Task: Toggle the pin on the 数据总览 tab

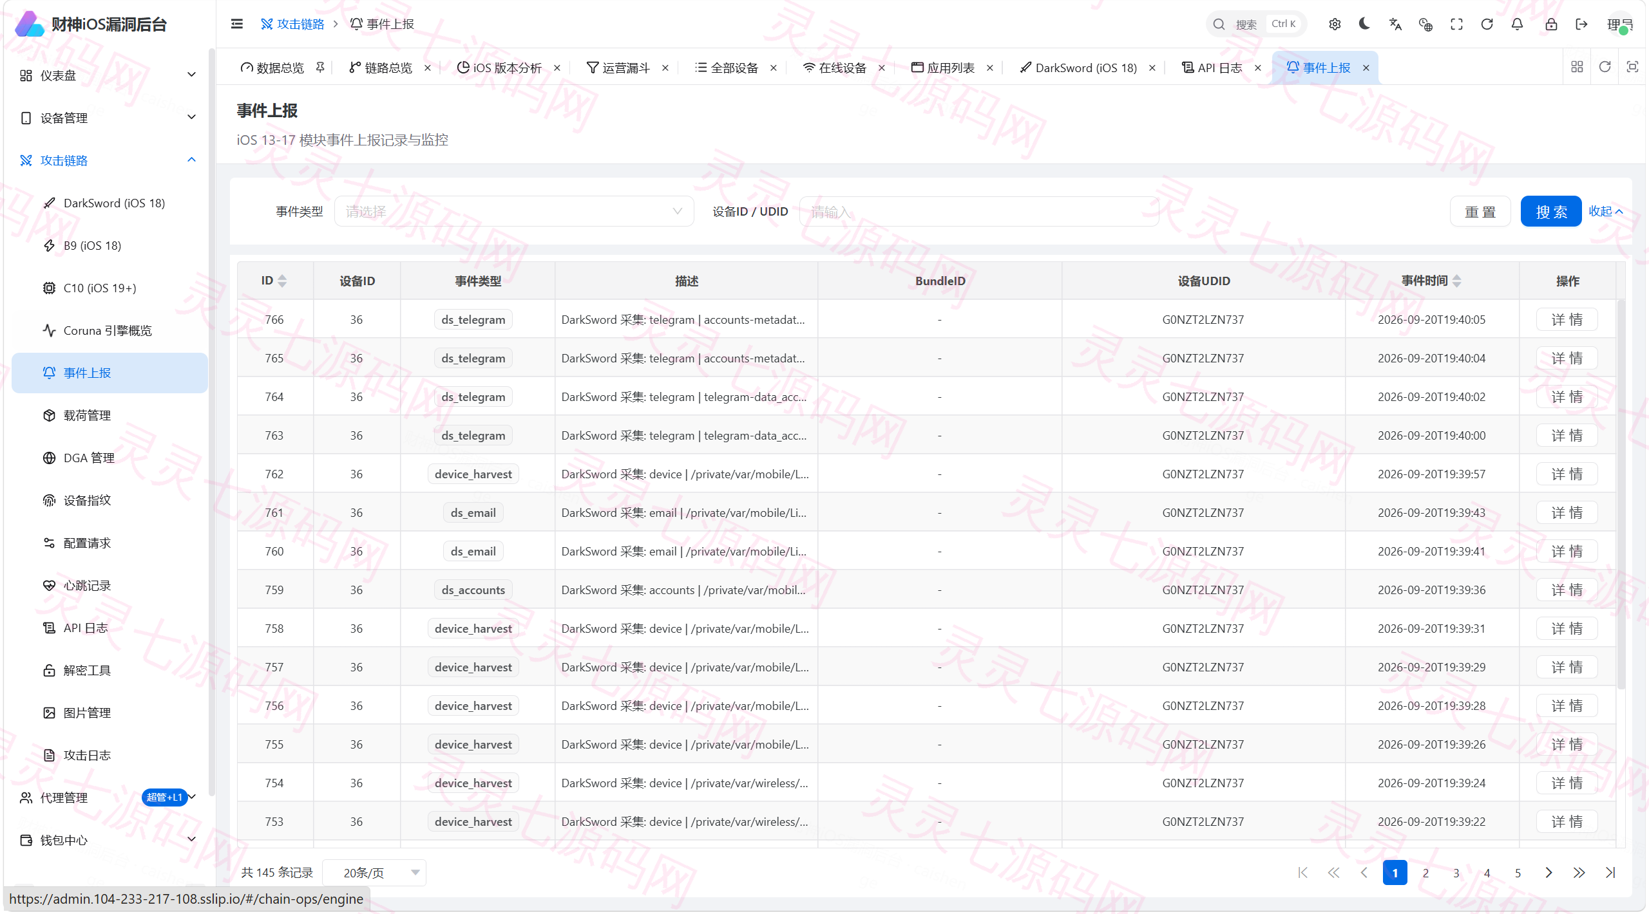Action: pos(320,68)
